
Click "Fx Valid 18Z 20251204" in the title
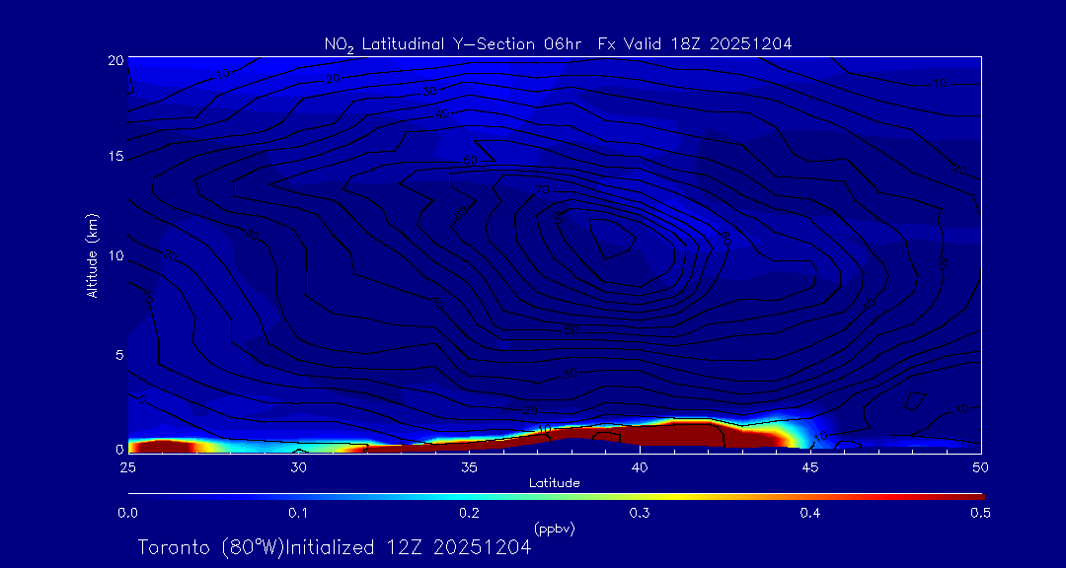click(x=695, y=44)
